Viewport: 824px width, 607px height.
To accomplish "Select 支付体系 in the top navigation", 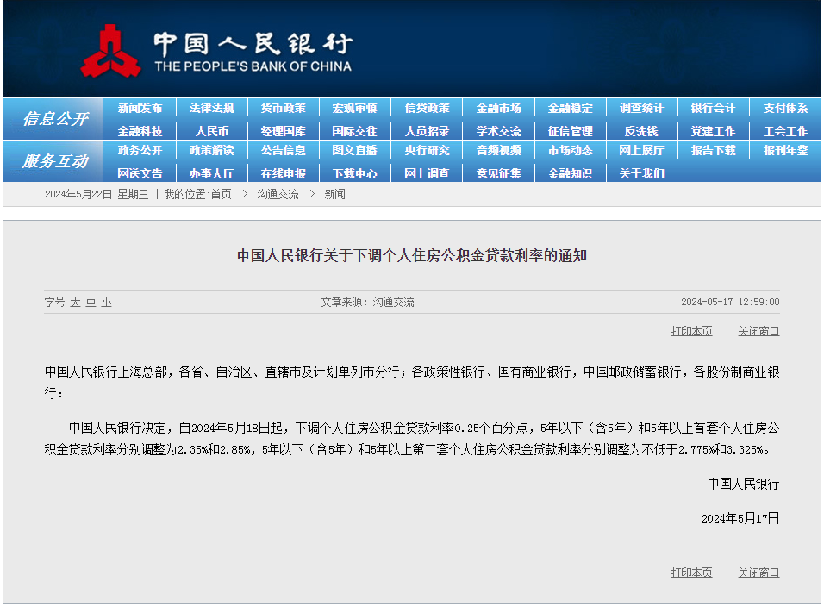I will [x=785, y=108].
